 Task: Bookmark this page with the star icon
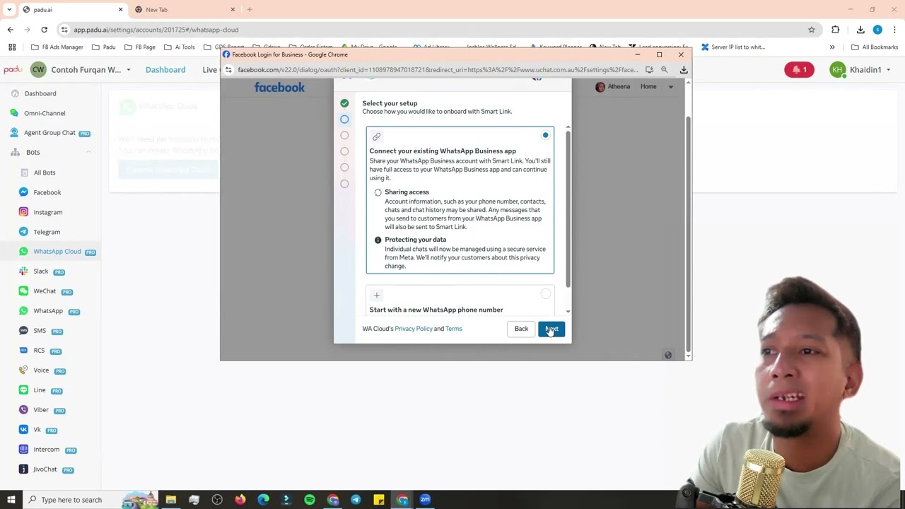pyautogui.click(x=812, y=30)
